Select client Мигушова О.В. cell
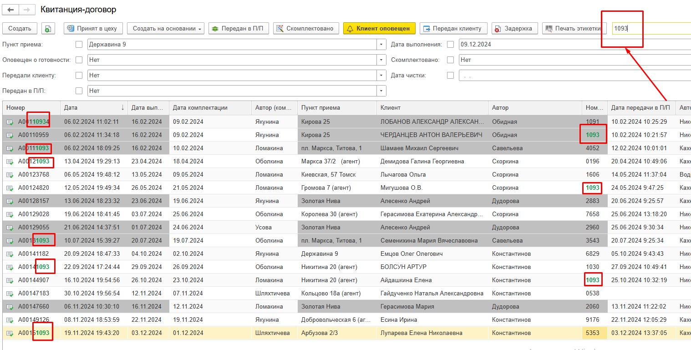 click(432, 188)
